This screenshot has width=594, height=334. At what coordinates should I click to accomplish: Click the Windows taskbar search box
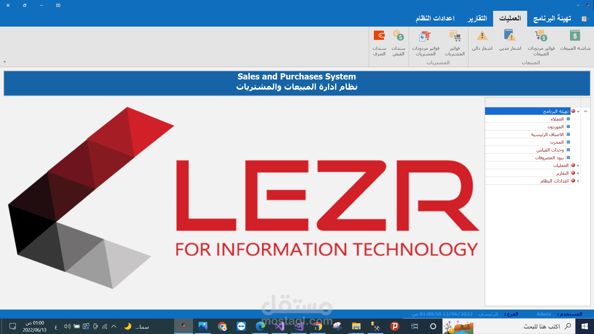(x=541, y=326)
